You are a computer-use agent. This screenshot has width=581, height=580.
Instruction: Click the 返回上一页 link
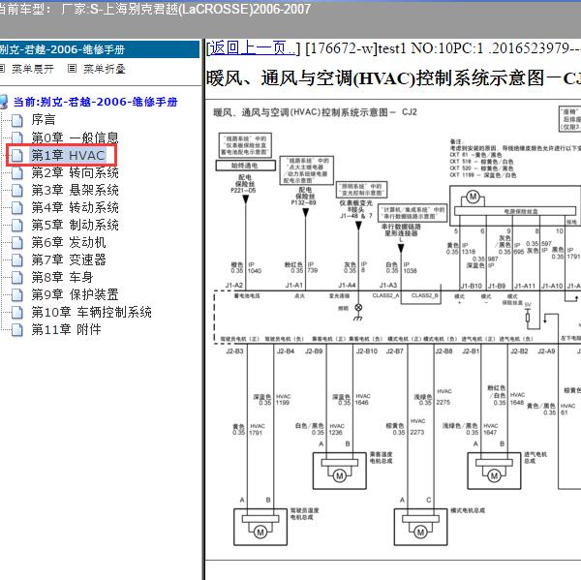[253, 48]
